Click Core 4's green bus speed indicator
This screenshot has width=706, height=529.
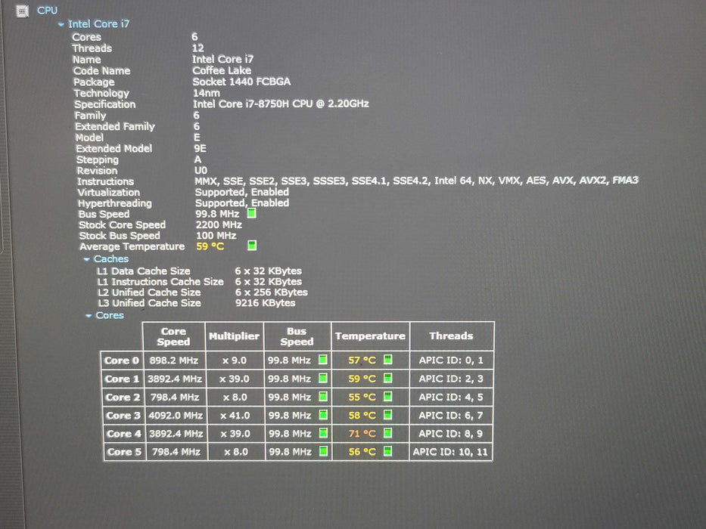(x=323, y=433)
